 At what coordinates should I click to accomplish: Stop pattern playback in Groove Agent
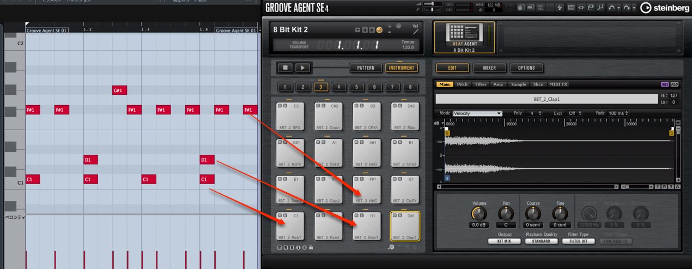[x=285, y=68]
